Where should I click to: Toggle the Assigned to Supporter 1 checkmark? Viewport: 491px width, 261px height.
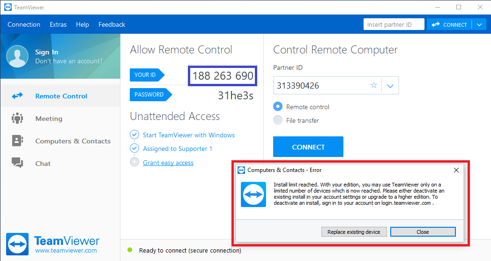(x=134, y=148)
